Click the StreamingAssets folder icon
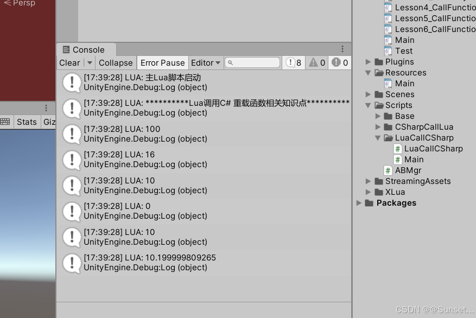This screenshot has width=476, height=318. (378, 181)
